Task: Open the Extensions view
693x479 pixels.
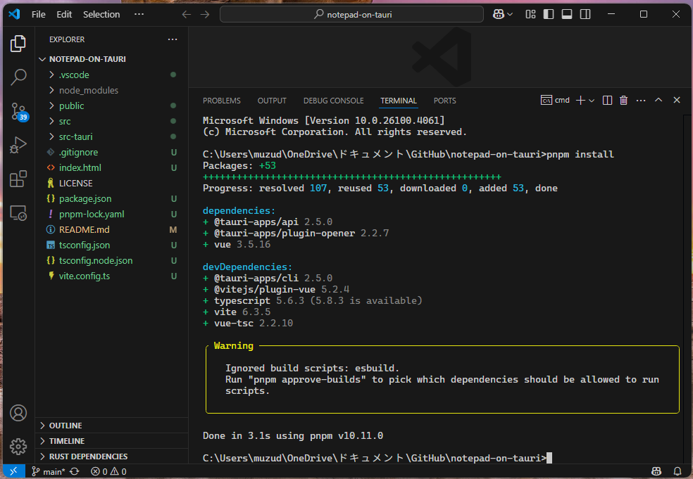Action: pos(18,179)
